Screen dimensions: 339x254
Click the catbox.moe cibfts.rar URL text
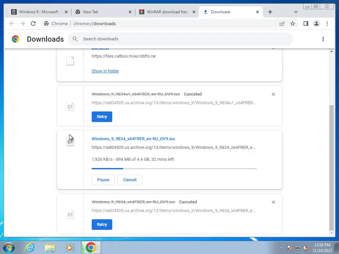coord(124,56)
